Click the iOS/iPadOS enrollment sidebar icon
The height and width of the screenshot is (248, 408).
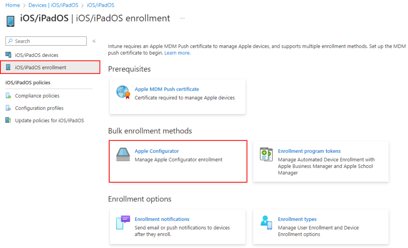tap(8, 67)
